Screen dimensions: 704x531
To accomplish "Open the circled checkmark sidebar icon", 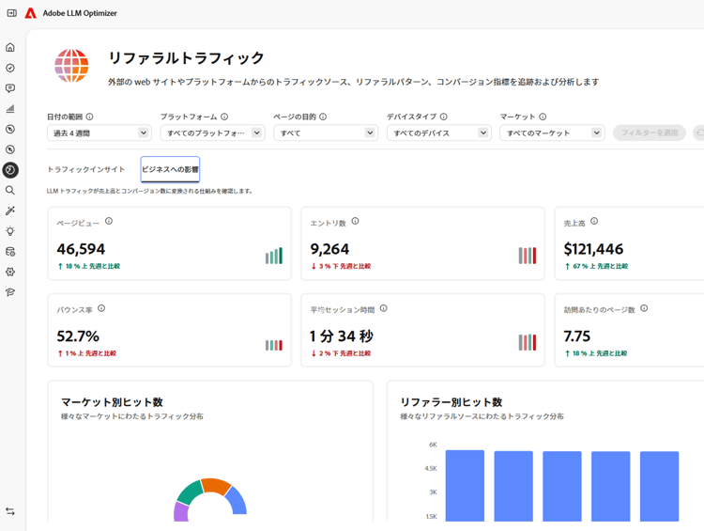I will point(10,68).
